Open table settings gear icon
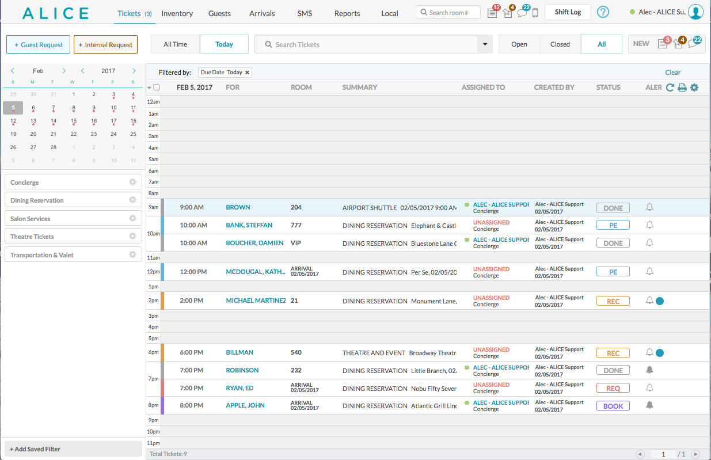This screenshot has height=460, width=711. (694, 88)
